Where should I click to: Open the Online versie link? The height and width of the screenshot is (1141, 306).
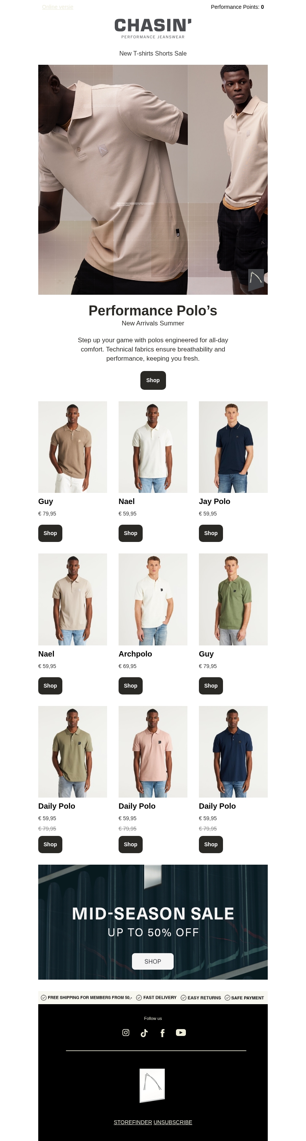57,7
